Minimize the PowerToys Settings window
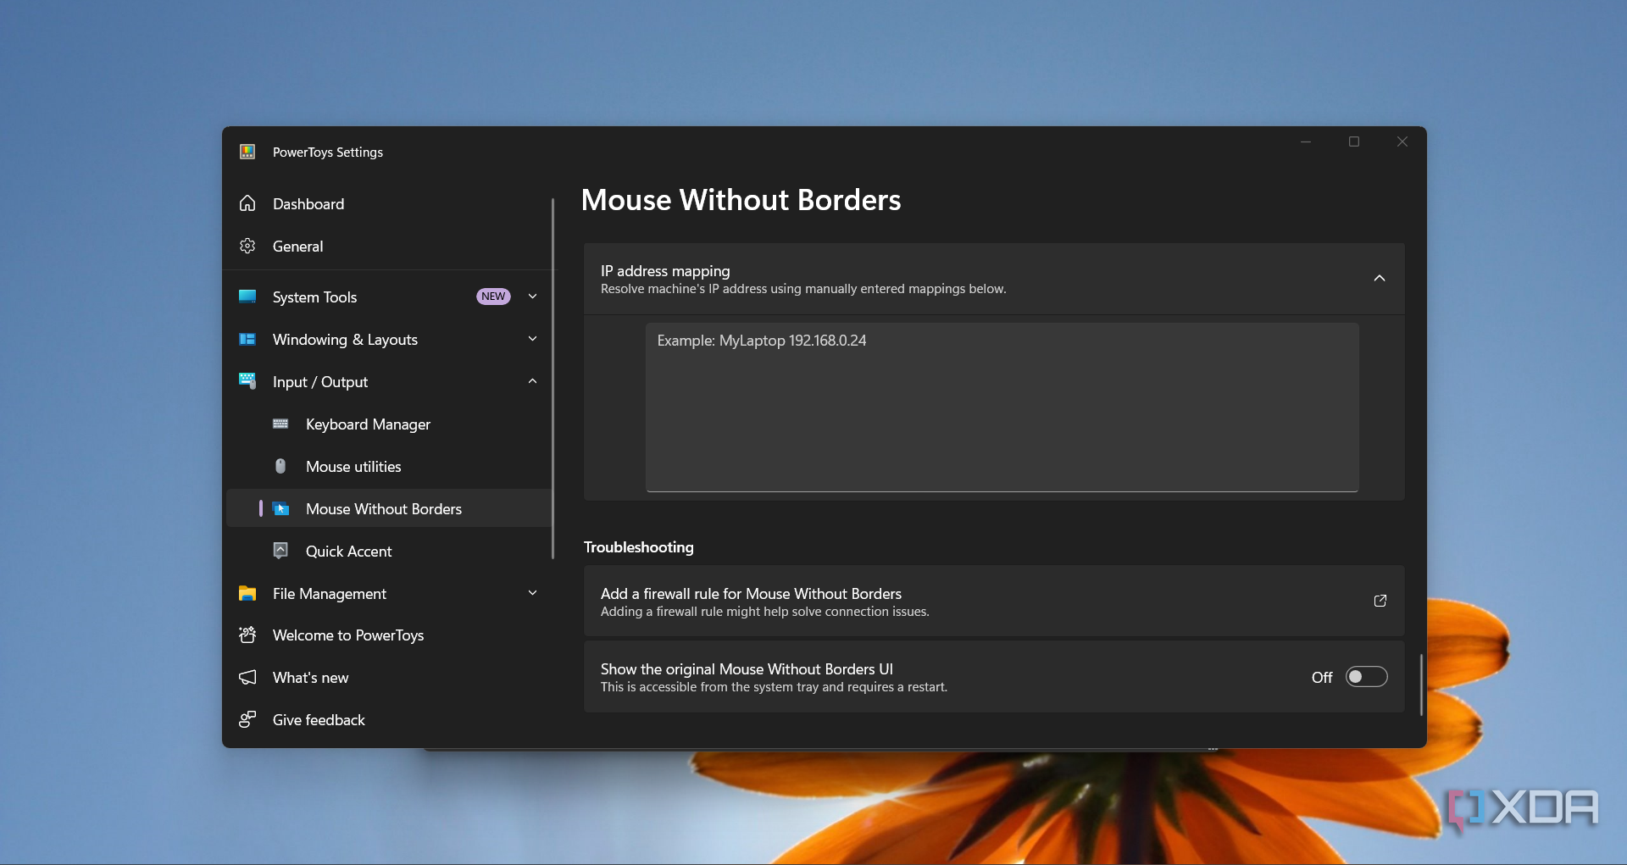 pos(1306,141)
